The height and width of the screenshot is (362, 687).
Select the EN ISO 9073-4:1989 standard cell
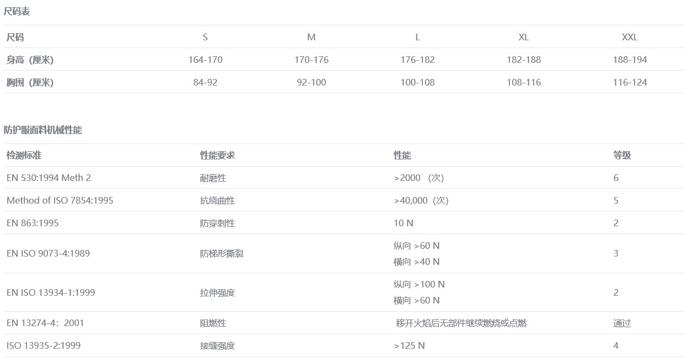[48, 253]
